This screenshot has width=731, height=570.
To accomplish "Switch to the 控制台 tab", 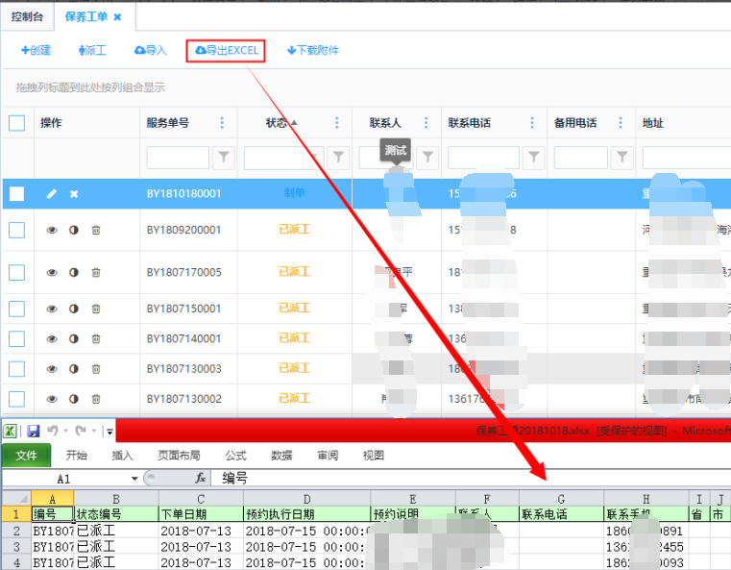I will (x=25, y=16).
